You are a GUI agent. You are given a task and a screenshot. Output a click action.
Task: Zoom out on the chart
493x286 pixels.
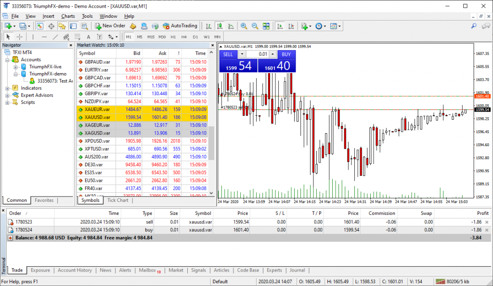[255, 26]
